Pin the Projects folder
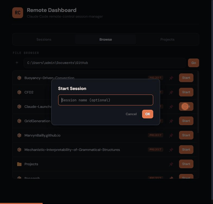Image resolution: width=213 pixels, height=204 pixels. coord(171,164)
